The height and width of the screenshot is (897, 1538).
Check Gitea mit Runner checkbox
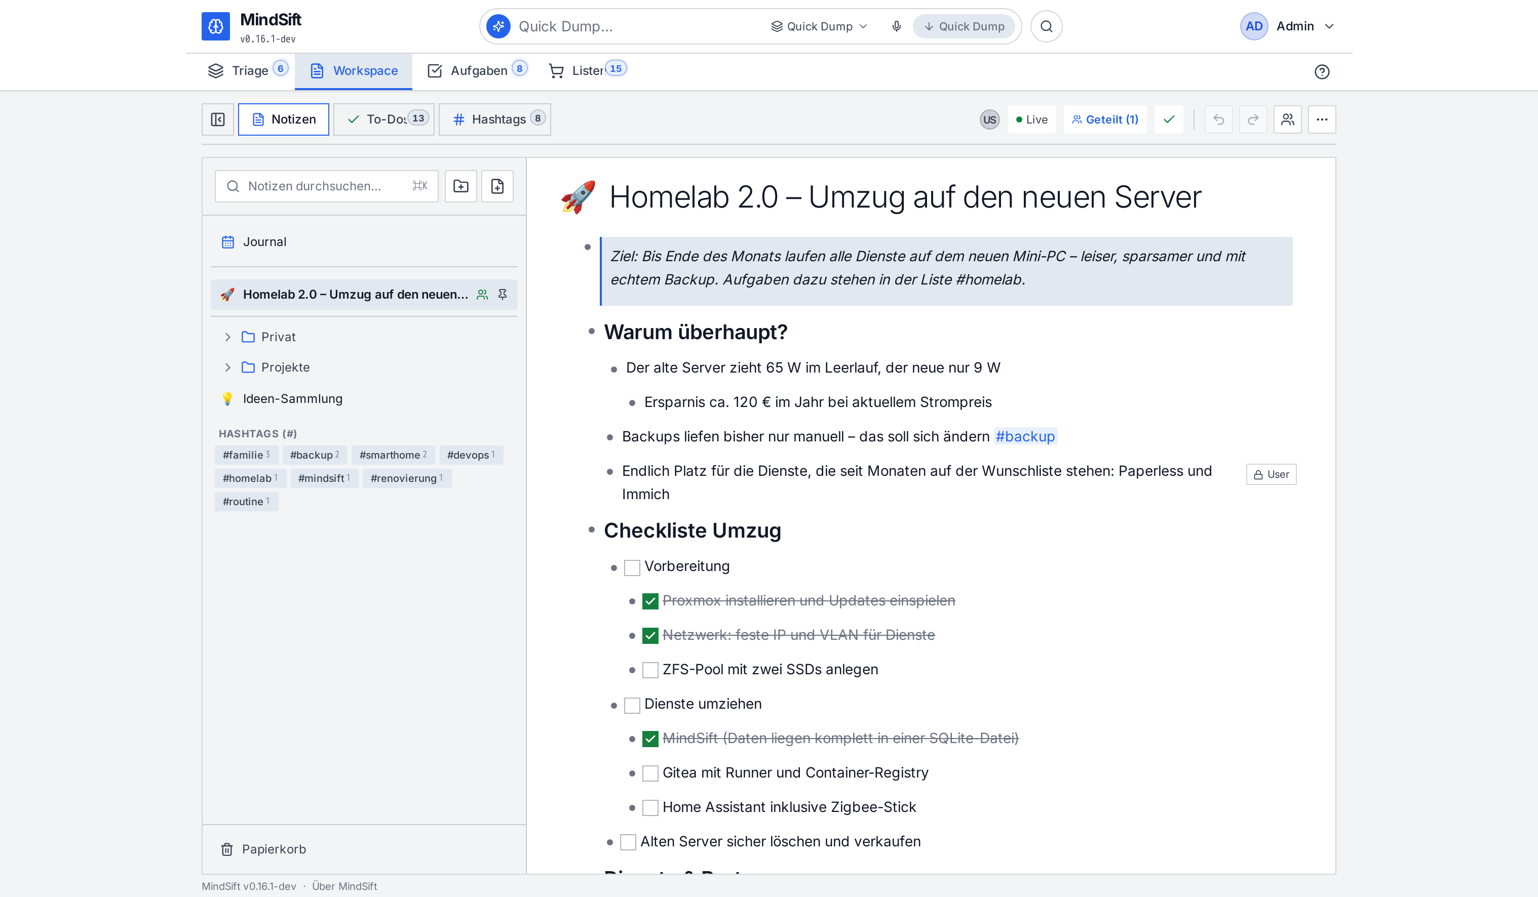[650, 774]
